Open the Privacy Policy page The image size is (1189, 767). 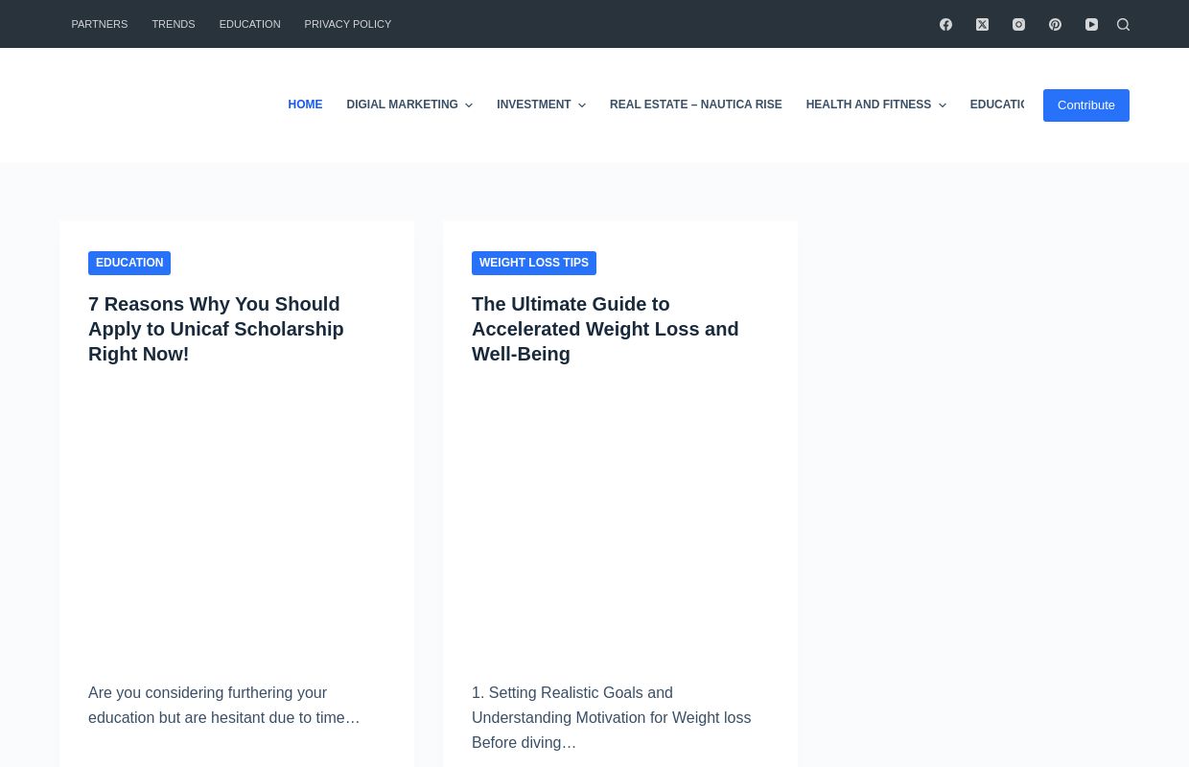click(347, 24)
